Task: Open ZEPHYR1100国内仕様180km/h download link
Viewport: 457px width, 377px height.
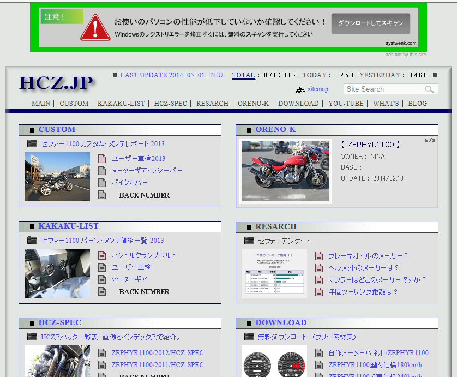Action: [375, 365]
